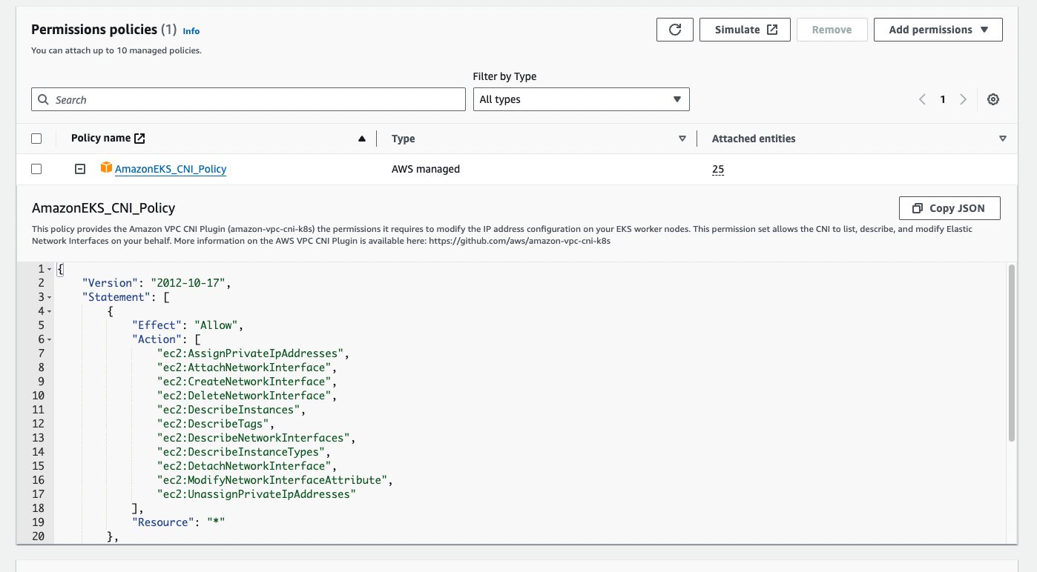Click the "ec2:DescribeInstanceTypes" line

243,452
